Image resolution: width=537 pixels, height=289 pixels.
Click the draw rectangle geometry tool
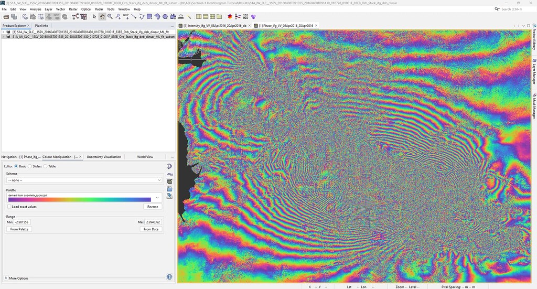149,17
